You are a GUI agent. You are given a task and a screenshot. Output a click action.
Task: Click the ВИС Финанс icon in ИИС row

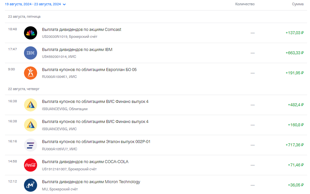click(x=31, y=125)
